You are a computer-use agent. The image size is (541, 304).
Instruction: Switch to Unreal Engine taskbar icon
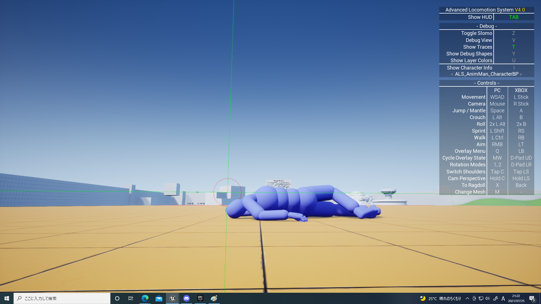[x=173, y=298]
